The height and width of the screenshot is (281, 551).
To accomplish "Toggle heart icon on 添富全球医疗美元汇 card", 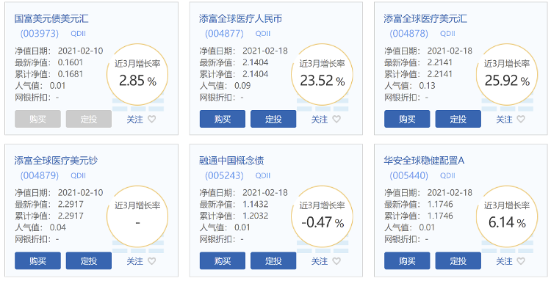I will (521, 120).
